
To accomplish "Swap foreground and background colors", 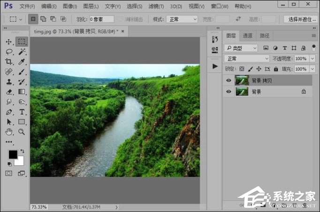I will [22, 151].
